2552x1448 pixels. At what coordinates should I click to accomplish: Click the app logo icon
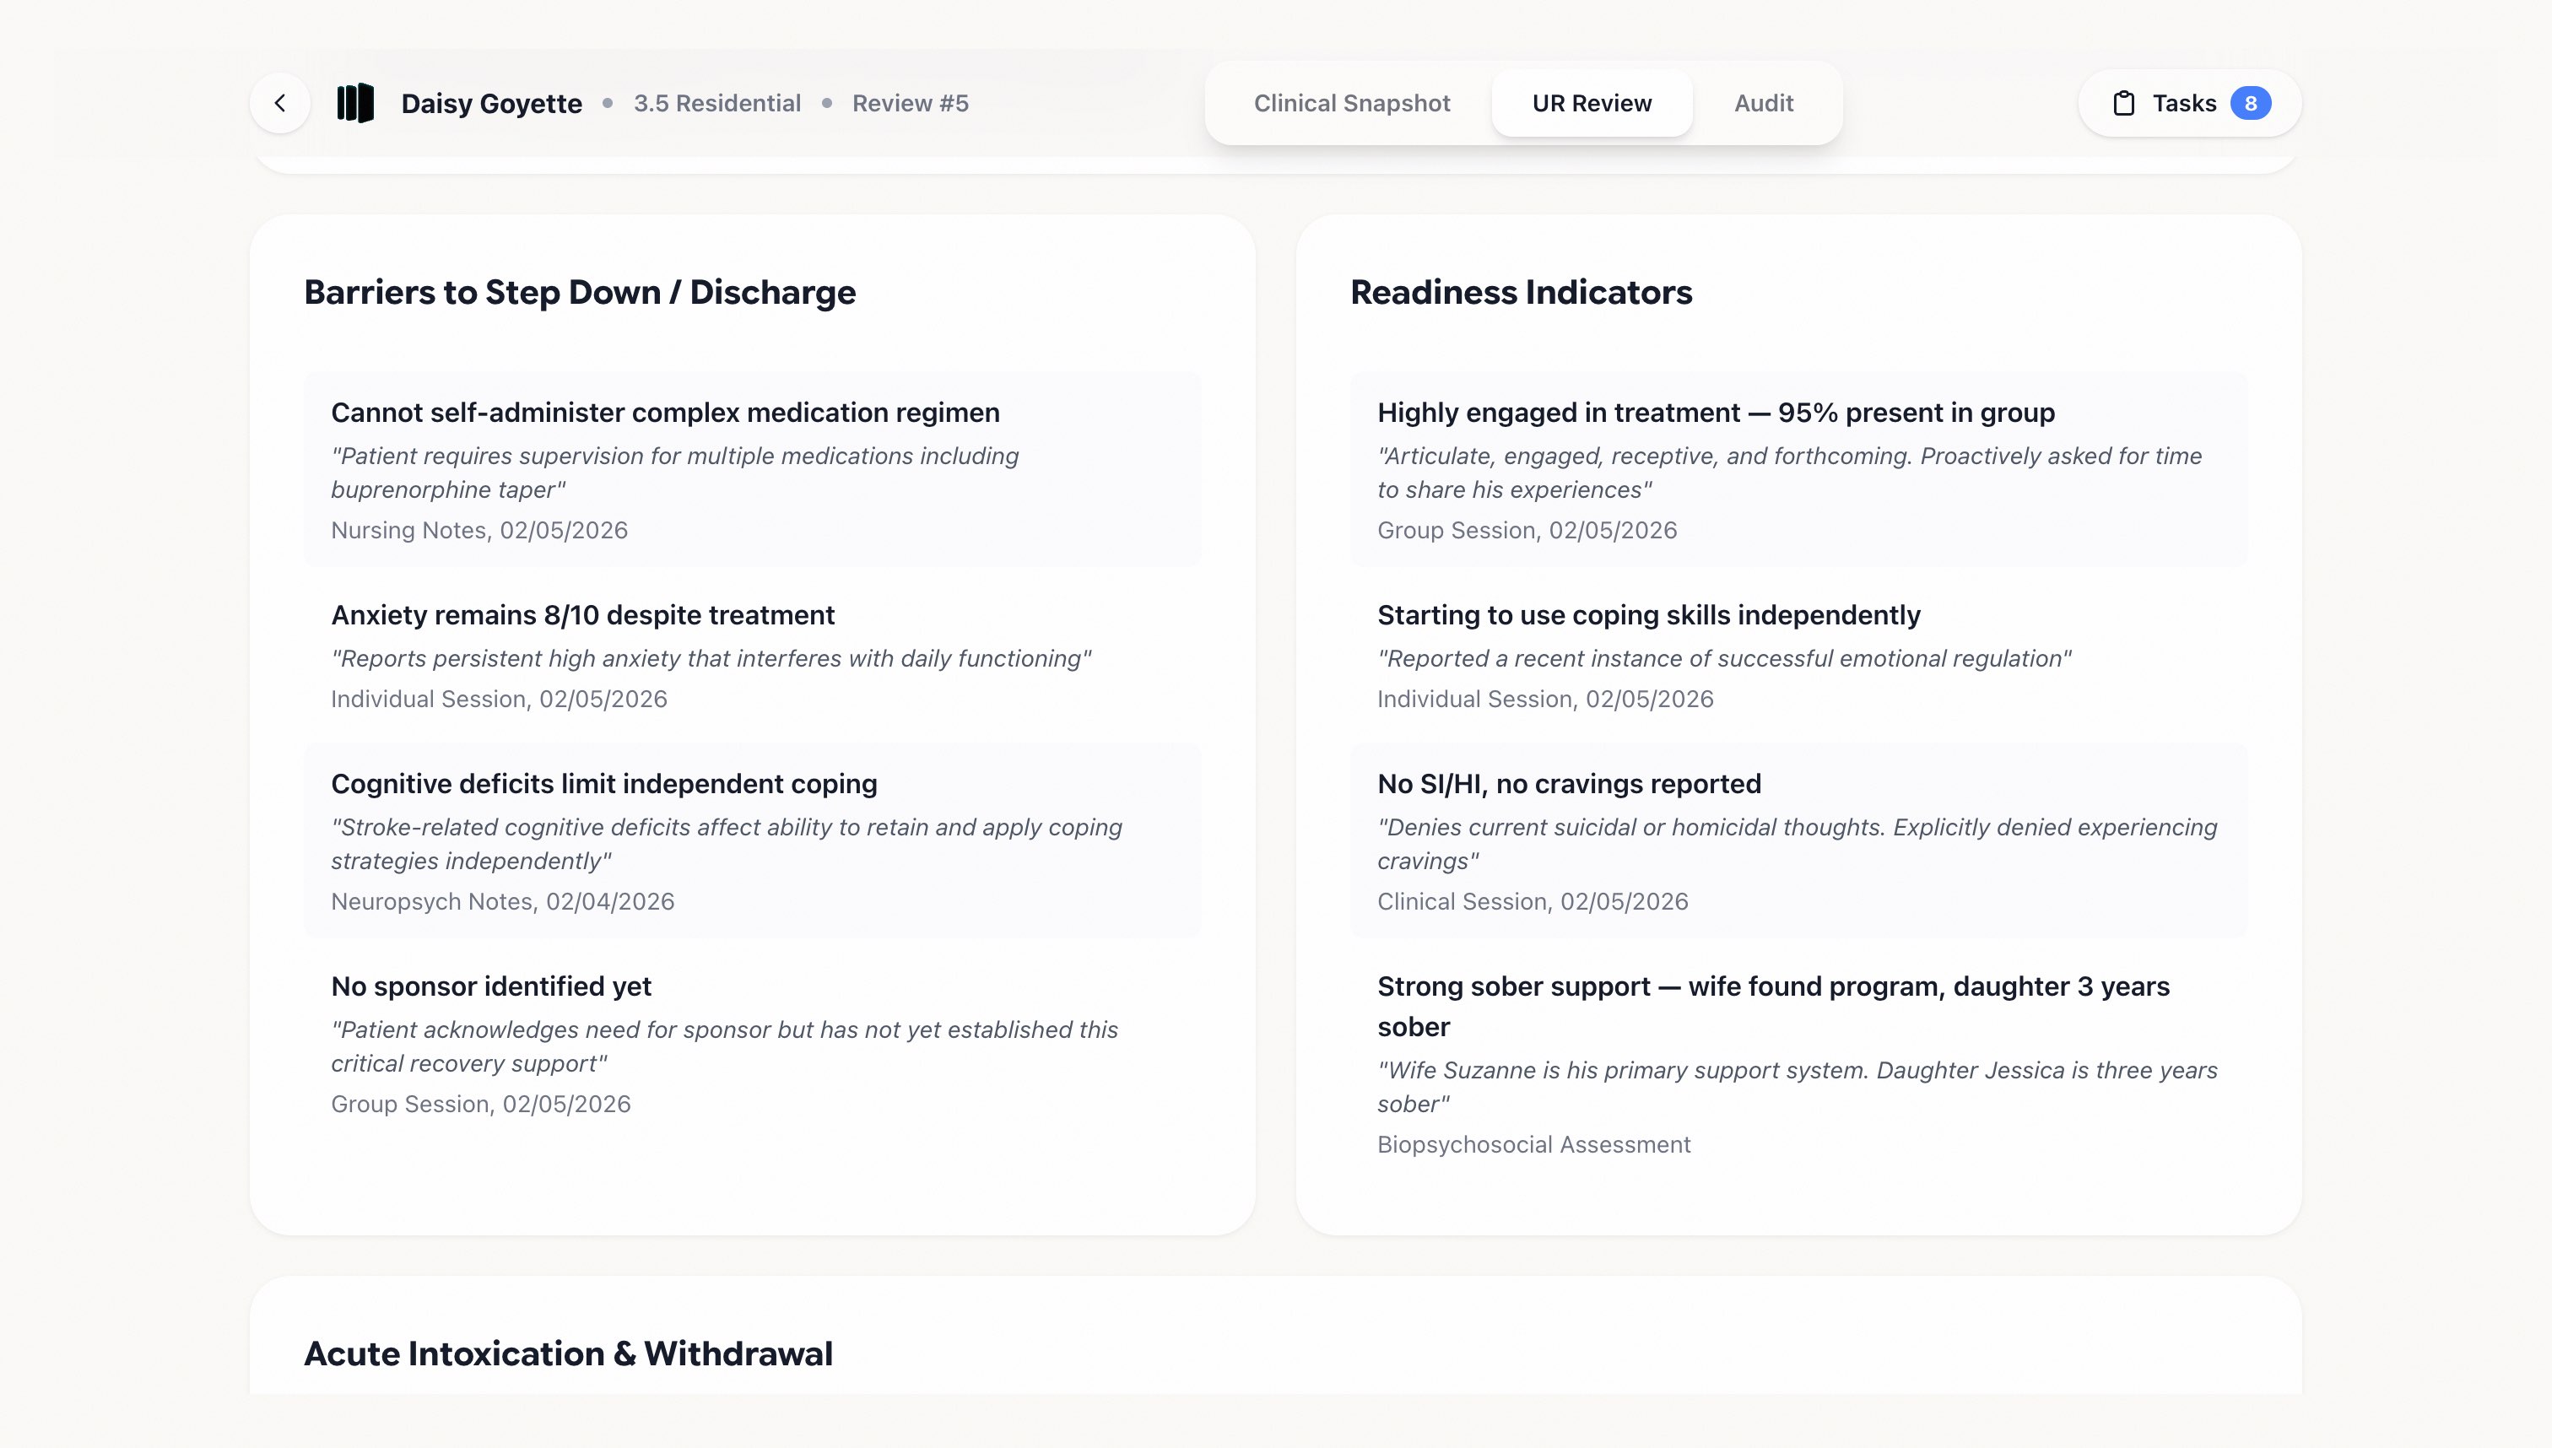[355, 104]
